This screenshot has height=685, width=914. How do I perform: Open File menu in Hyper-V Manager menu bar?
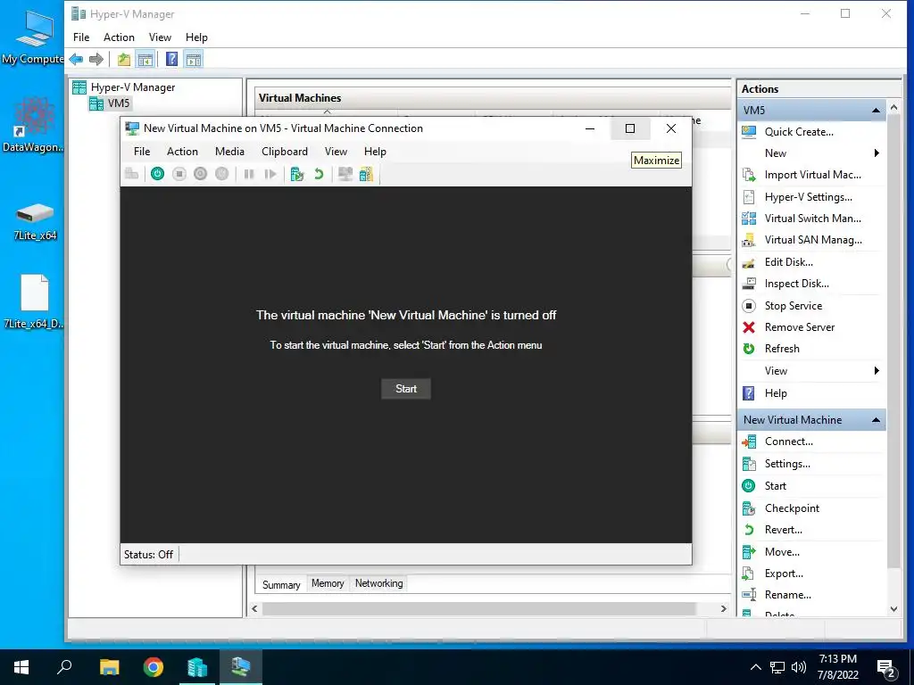coord(81,37)
